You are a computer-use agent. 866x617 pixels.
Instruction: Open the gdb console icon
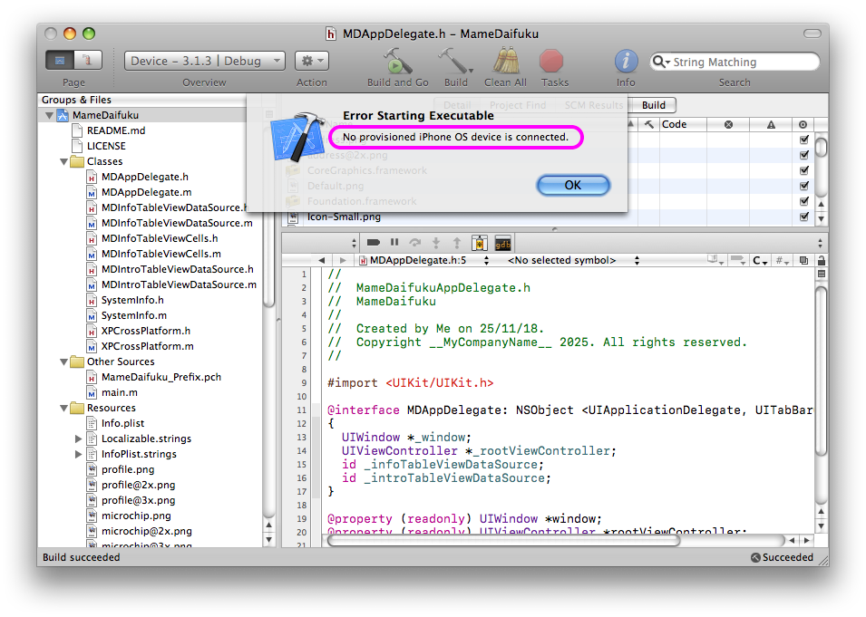(x=502, y=243)
